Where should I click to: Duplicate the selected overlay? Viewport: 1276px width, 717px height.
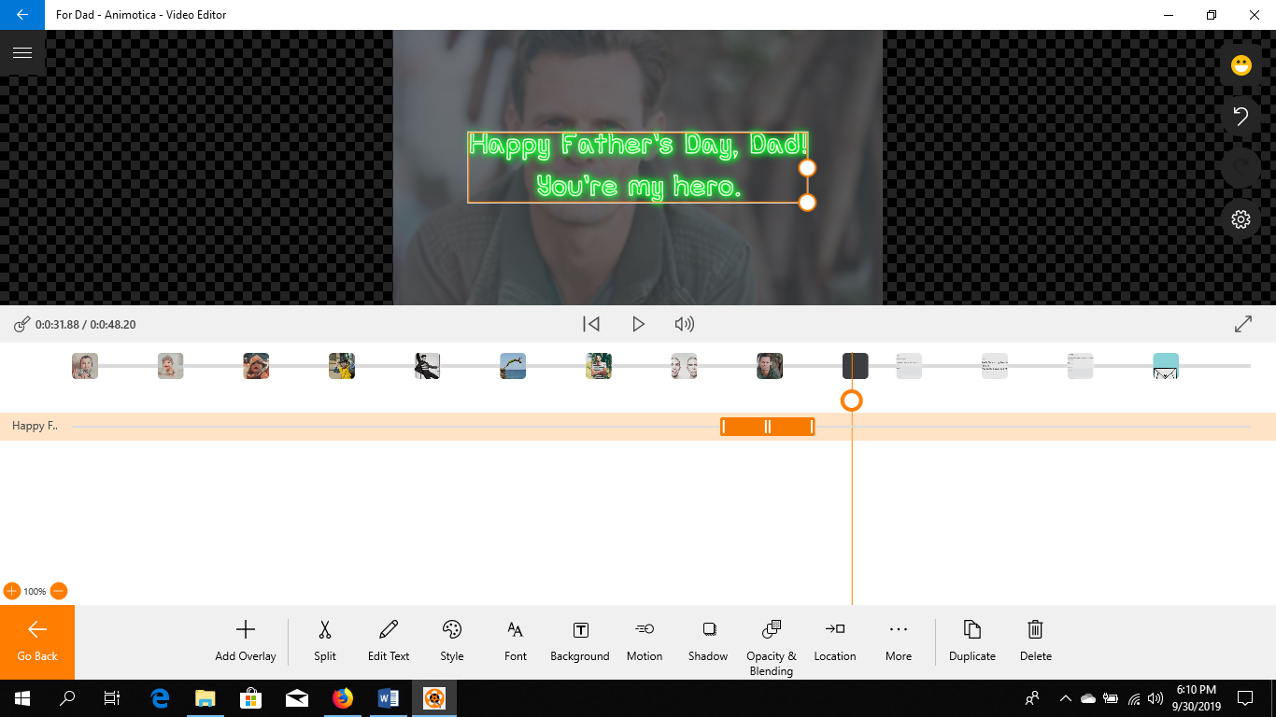click(x=972, y=641)
